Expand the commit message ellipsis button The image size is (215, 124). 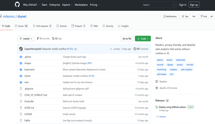coord(76,49)
